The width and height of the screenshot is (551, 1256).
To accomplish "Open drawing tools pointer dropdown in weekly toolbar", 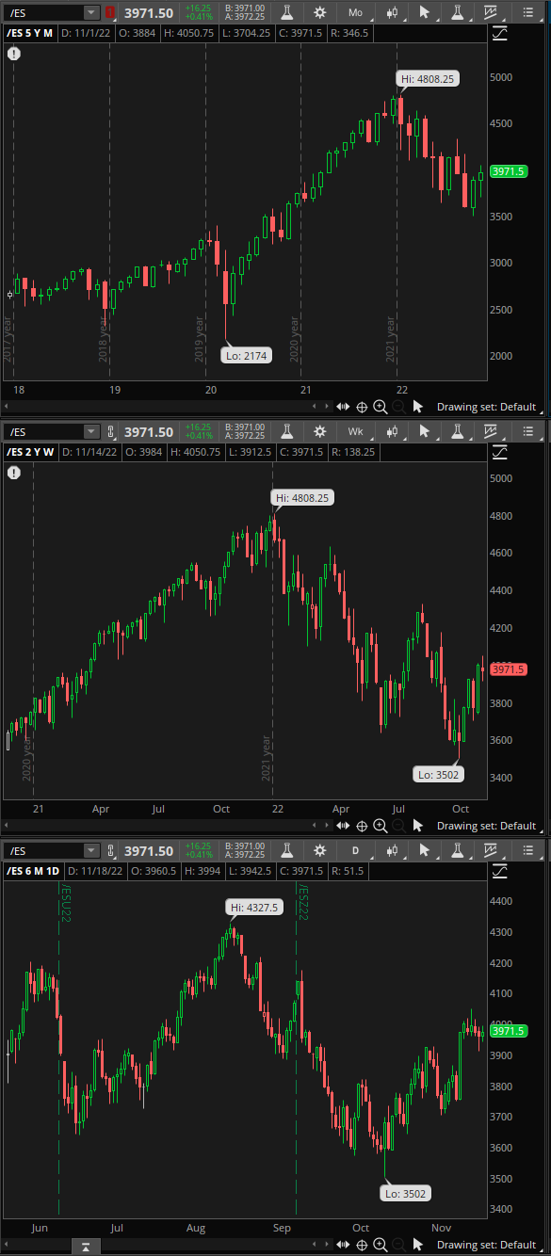I will point(427,431).
